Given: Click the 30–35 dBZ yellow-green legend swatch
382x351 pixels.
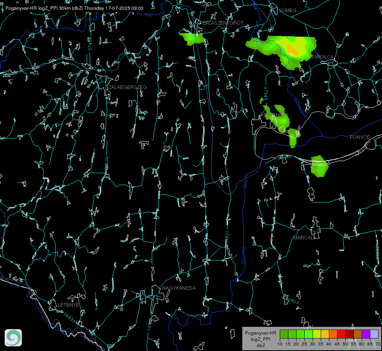Looking at the screenshot, I should (317, 334).
